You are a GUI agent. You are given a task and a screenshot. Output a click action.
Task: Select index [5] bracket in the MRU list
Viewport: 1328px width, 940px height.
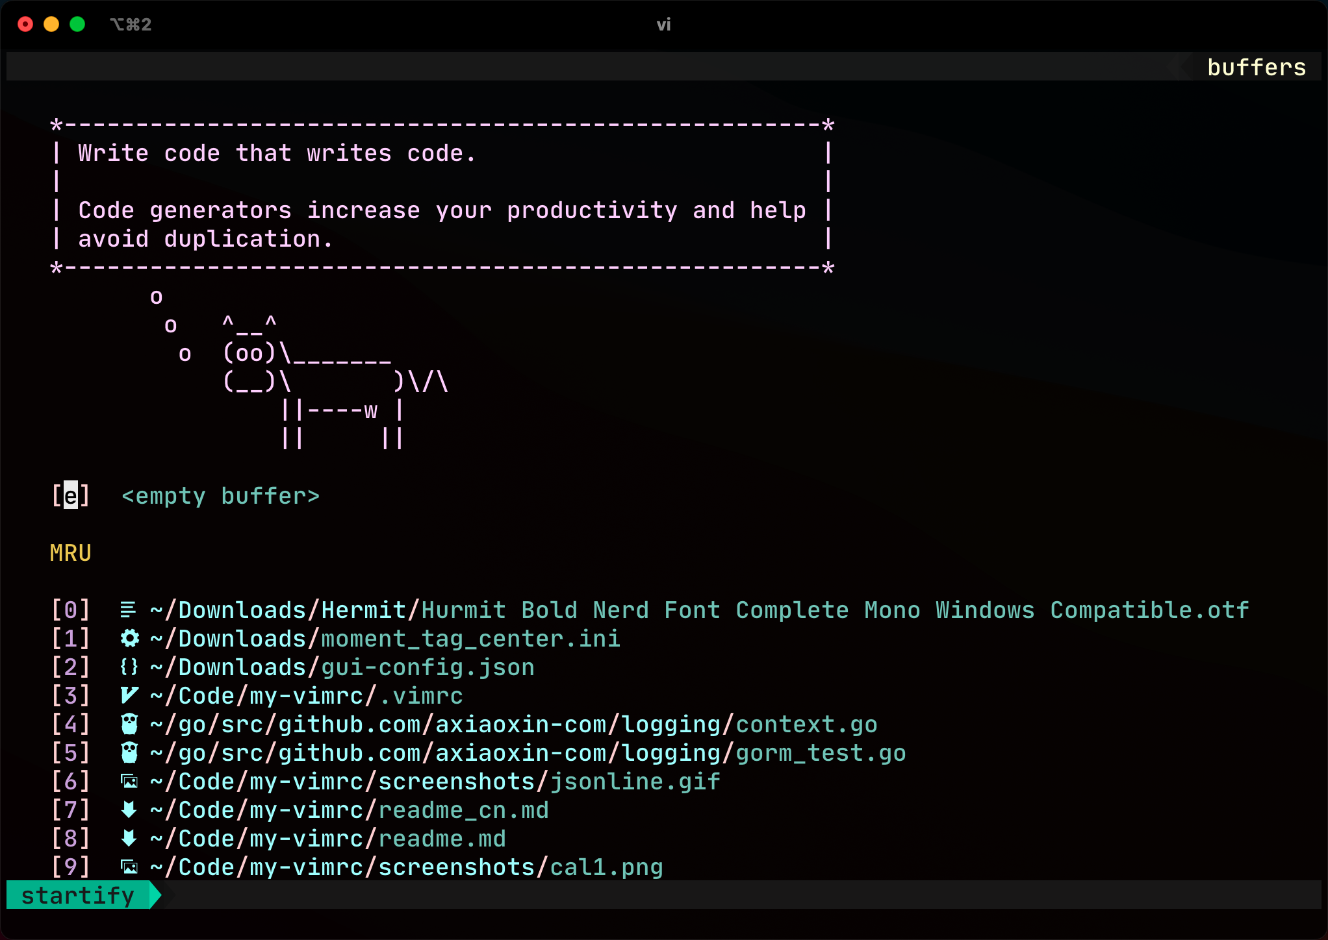point(70,753)
